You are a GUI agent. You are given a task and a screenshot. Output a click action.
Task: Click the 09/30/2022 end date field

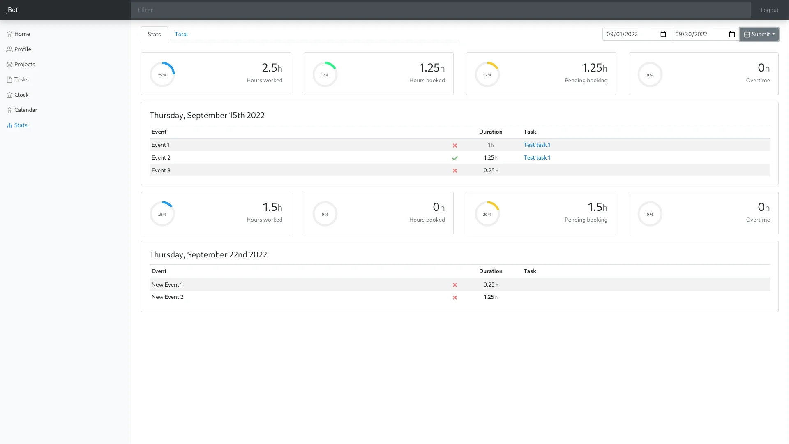pos(705,34)
